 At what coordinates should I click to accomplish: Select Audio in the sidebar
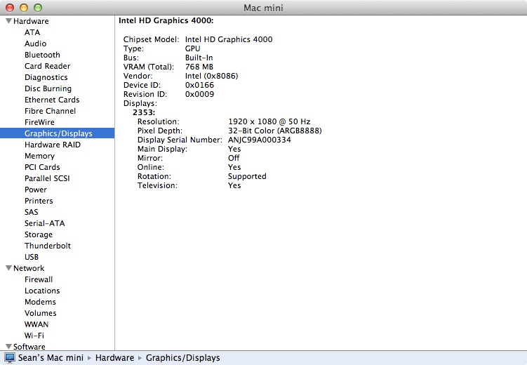pyautogui.click(x=35, y=44)
